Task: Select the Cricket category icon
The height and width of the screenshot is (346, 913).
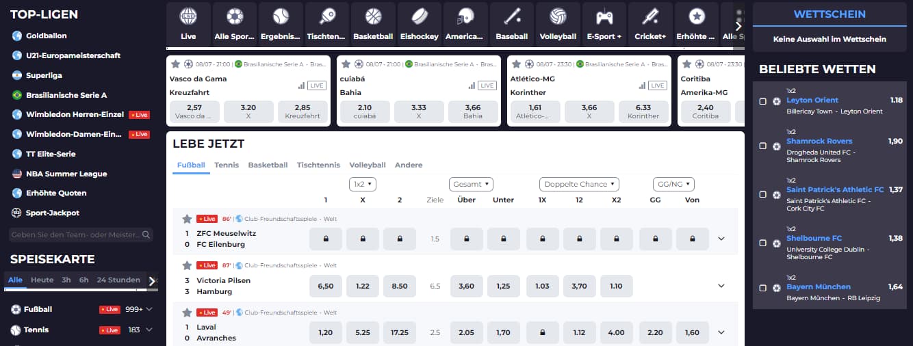Action: (x=650, y=16)
